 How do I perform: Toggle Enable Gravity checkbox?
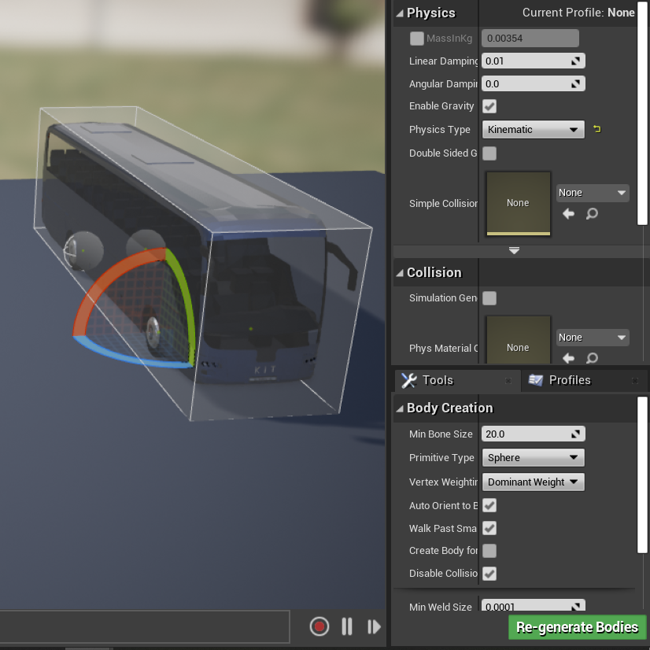pyautogui.click(x=489, y=106)
